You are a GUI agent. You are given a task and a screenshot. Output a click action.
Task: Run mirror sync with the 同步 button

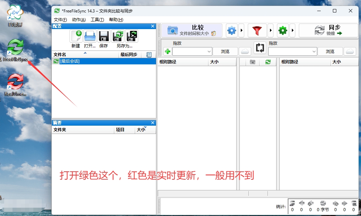tap(328, 30)
